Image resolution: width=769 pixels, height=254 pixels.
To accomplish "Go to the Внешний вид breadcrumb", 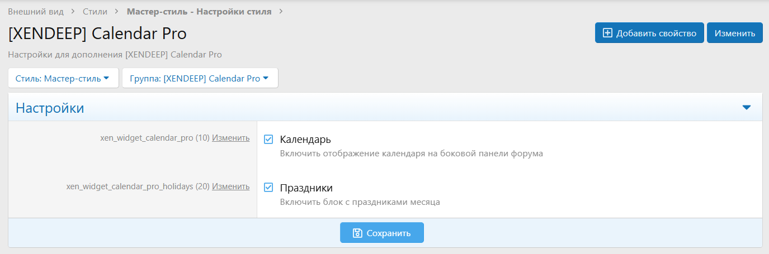I will (x=36, y=11).
